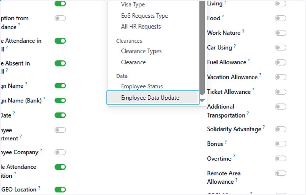Turn on the Work Nature toggle
This screenshot has width=306, height=195.
(x=280, y=33)
